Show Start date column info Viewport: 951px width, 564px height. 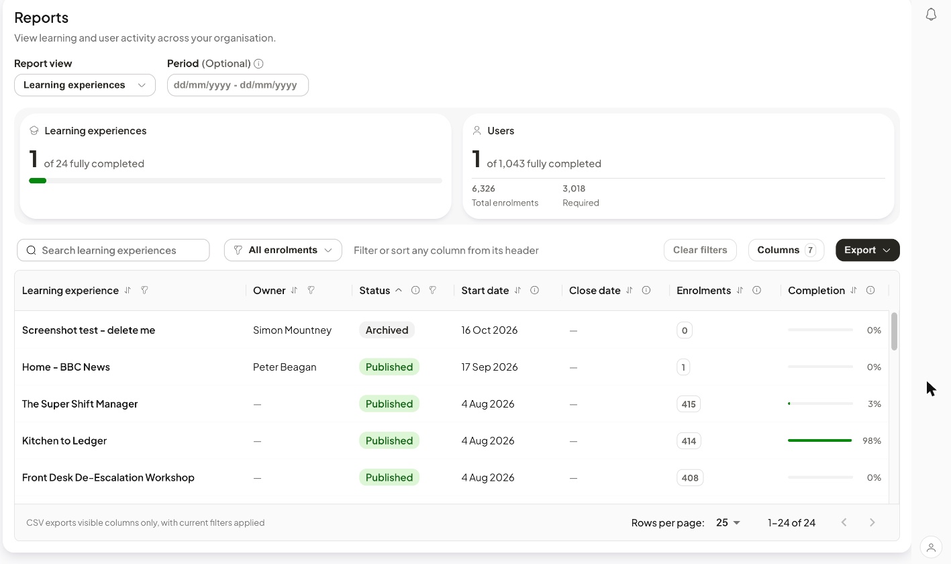[535, 291]
